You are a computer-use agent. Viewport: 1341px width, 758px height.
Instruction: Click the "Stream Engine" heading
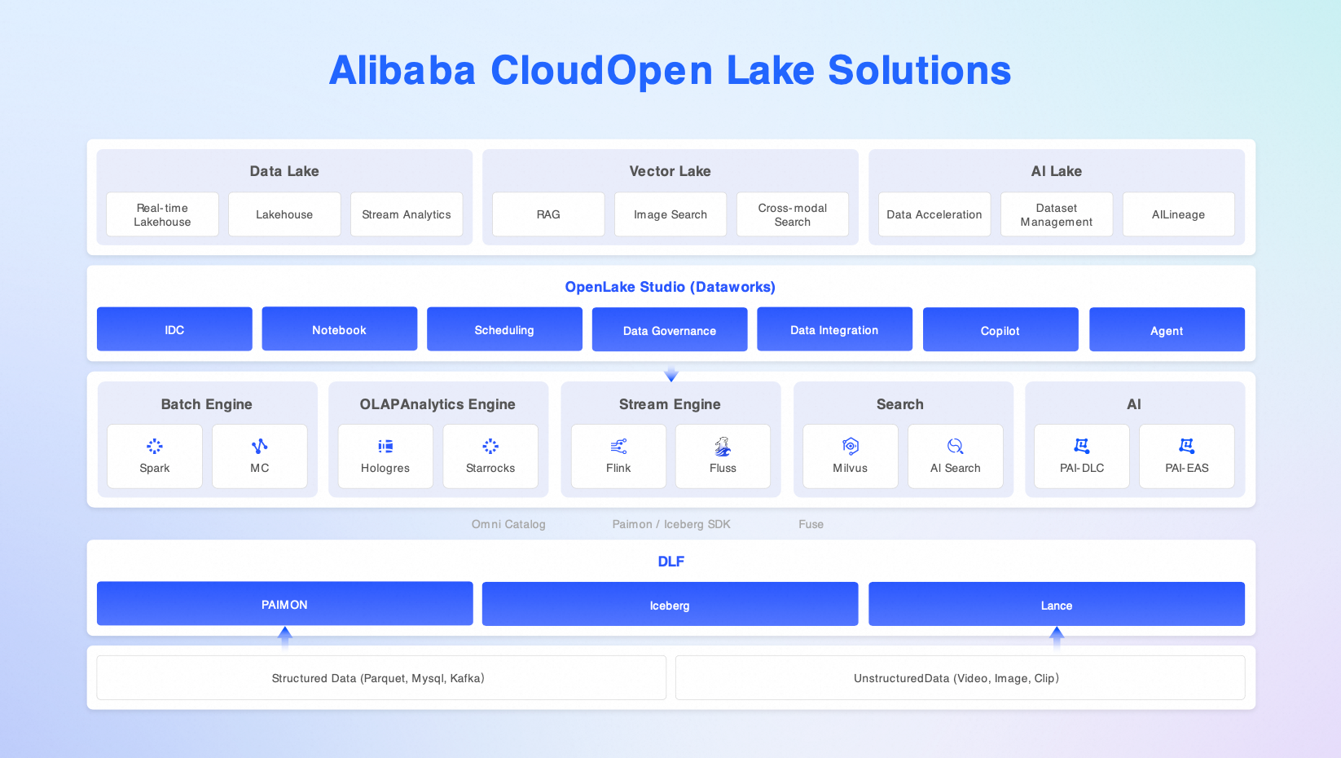click(670, 404)
